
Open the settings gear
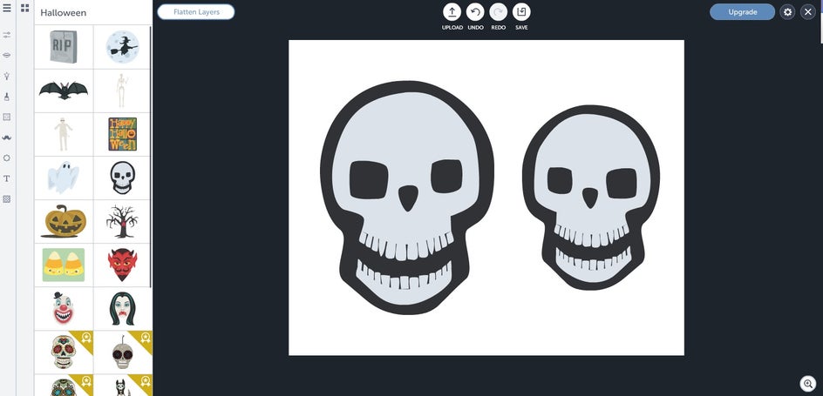tap(787, 12)
